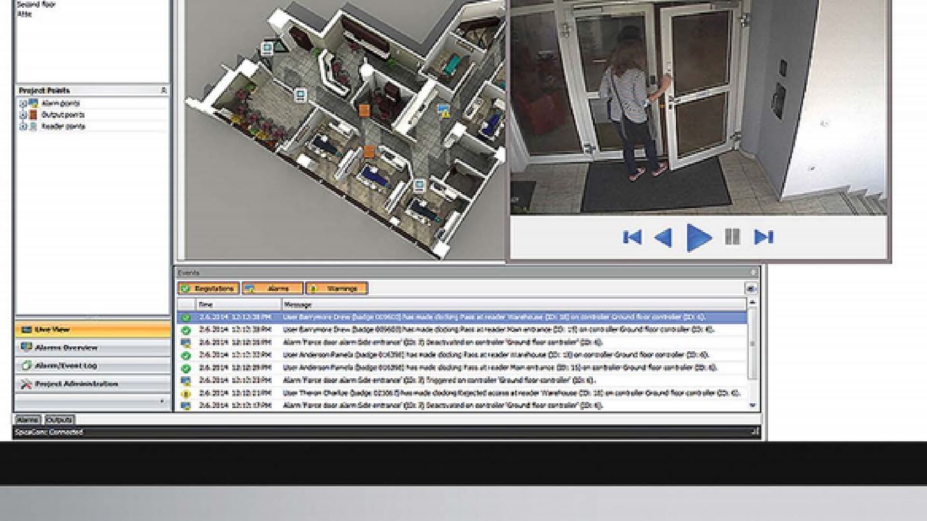Click the alarm point with warning triangle on the map

pyautogui.click(x=444, y=110)
